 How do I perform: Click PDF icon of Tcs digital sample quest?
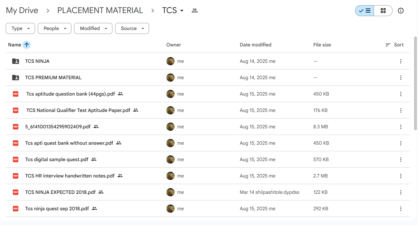click(16, 159)
